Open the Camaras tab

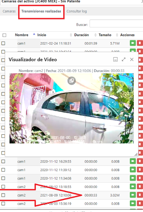(9, 11)
